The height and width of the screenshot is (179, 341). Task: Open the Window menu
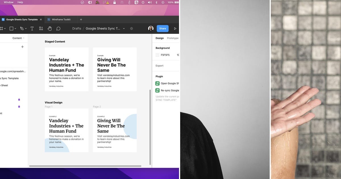[8, 2]
